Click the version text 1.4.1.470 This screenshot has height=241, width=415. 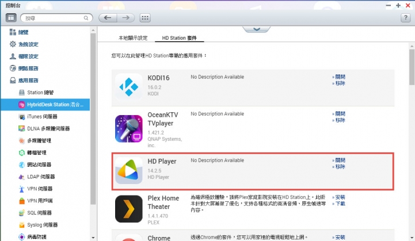pyautogui.click(x=158, y=216)
